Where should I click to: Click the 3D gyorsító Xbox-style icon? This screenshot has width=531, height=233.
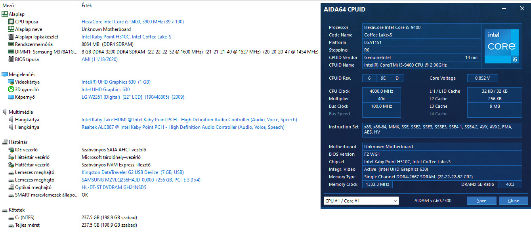11,90
